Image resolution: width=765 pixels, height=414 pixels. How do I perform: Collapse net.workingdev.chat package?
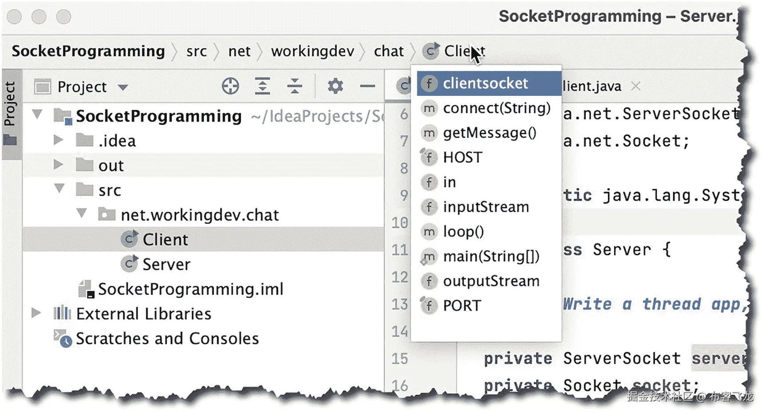coord(82,213)
